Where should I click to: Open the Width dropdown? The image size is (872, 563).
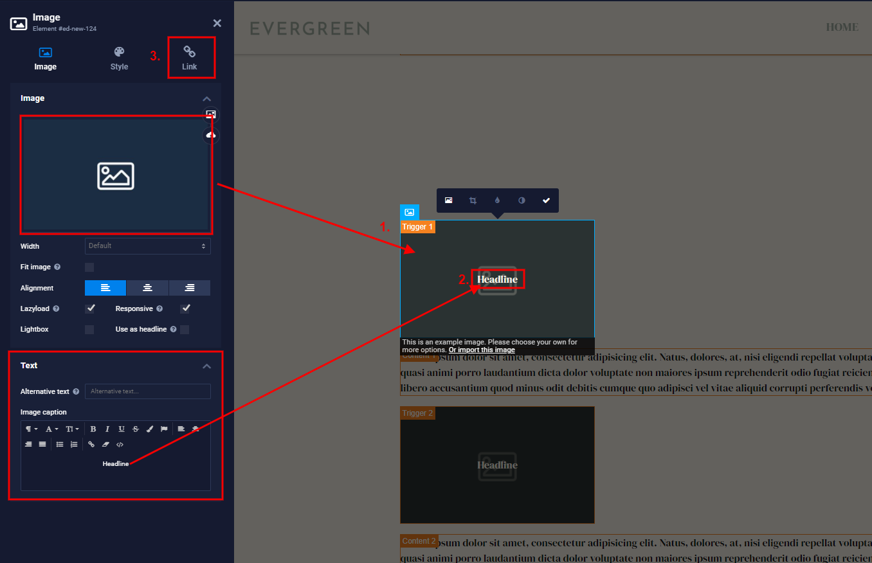coord(147,246)
